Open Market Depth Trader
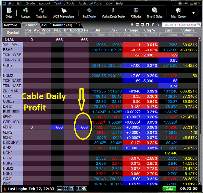Image resolution: width=203 pixels, height=193 pixels. (113, 13)
